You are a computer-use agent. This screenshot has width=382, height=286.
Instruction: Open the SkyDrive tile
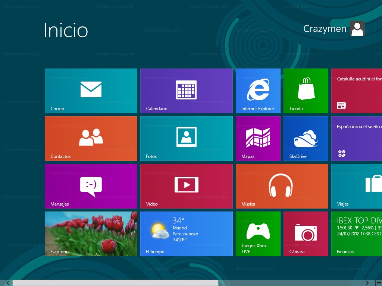point(306,139)
